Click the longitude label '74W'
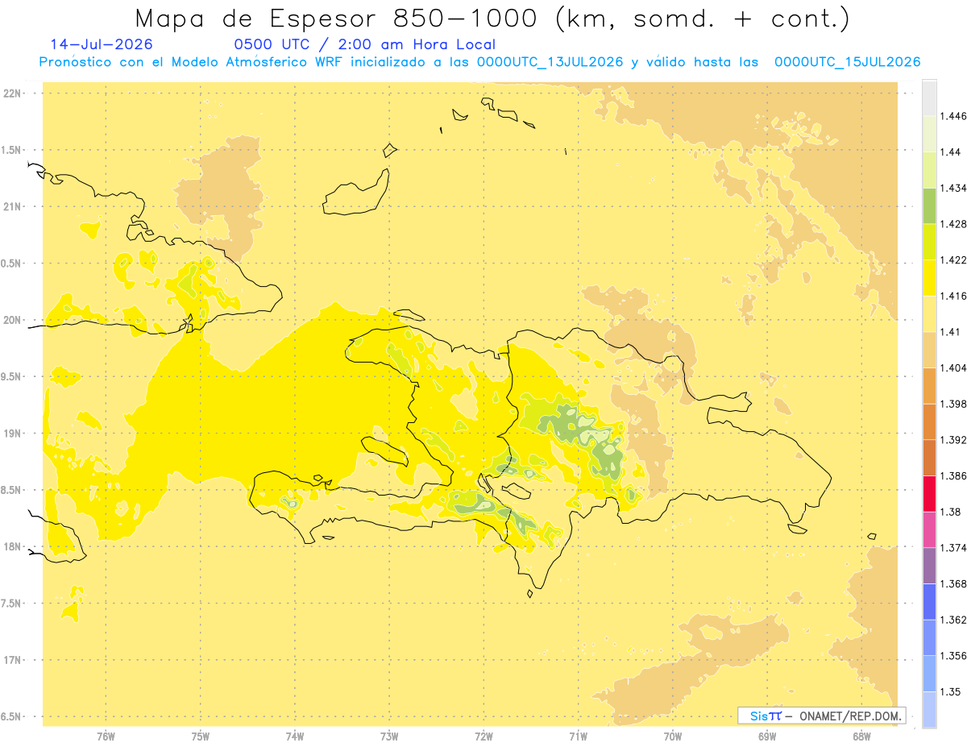 (x=295, y=737)
